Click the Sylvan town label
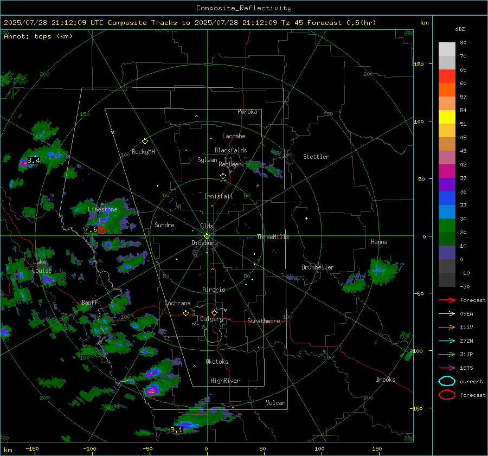Viewport: 488px width, 456px height. pyautogui.click(x=207, y=160)
